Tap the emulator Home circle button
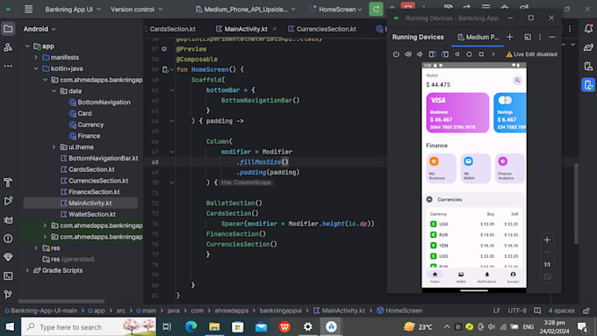Viewport: 597px width, 336px height. (469, 54)
